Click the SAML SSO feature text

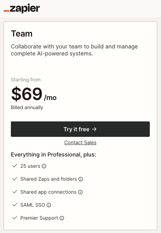(33, 205)
